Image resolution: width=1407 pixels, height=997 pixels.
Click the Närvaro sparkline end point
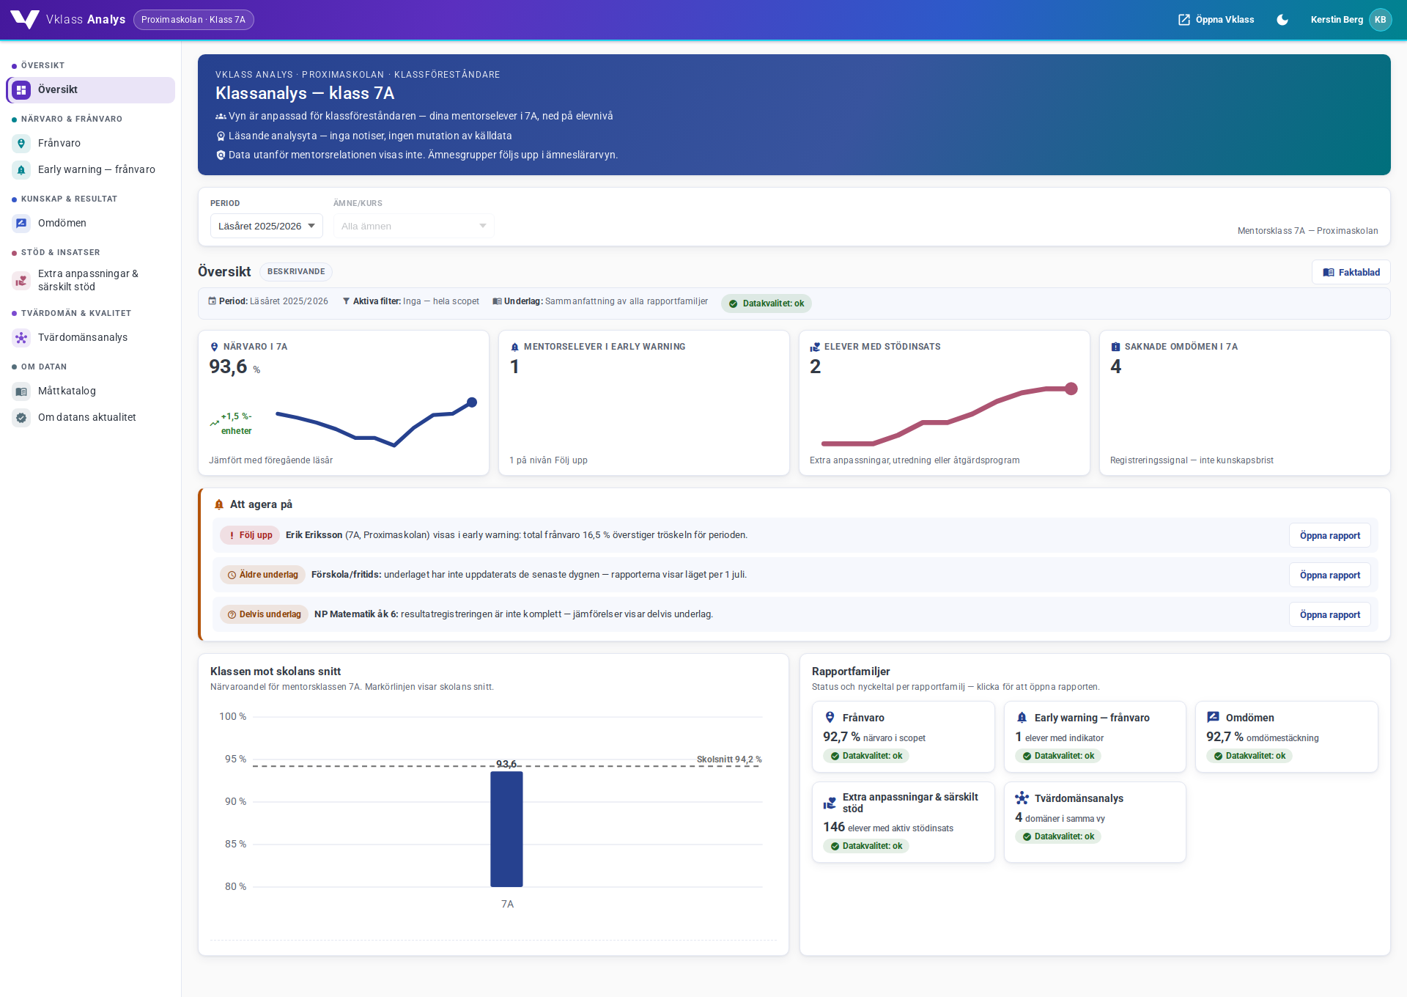[472, 402]
